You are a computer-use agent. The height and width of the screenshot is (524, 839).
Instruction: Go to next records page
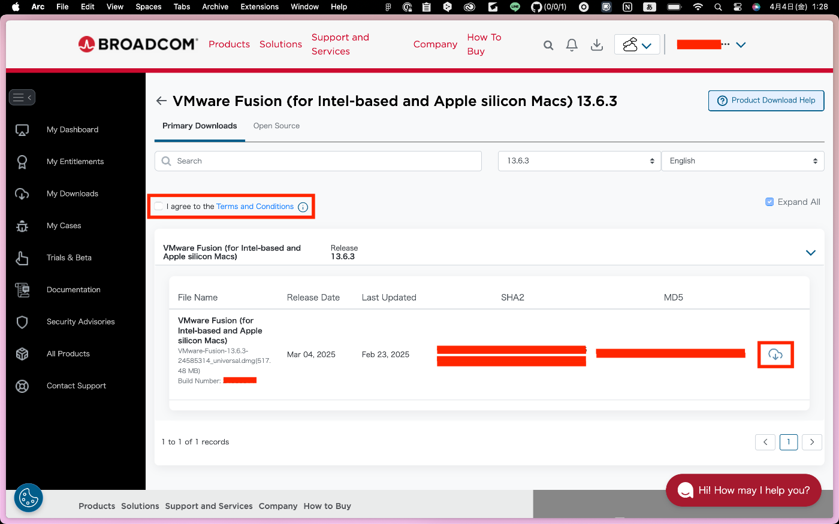(x=812, y=442)
